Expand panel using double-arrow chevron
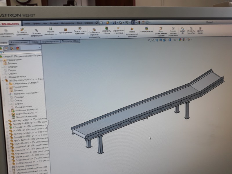This screenshot has height=174, width=232. [39, 48]
